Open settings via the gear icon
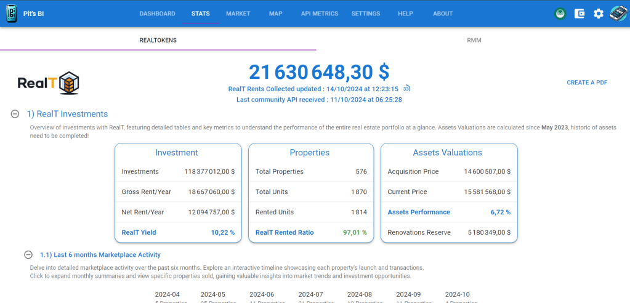 pos(598,14)
